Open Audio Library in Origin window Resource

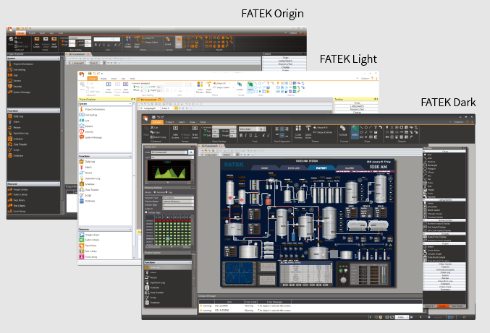tap(18, 194)
